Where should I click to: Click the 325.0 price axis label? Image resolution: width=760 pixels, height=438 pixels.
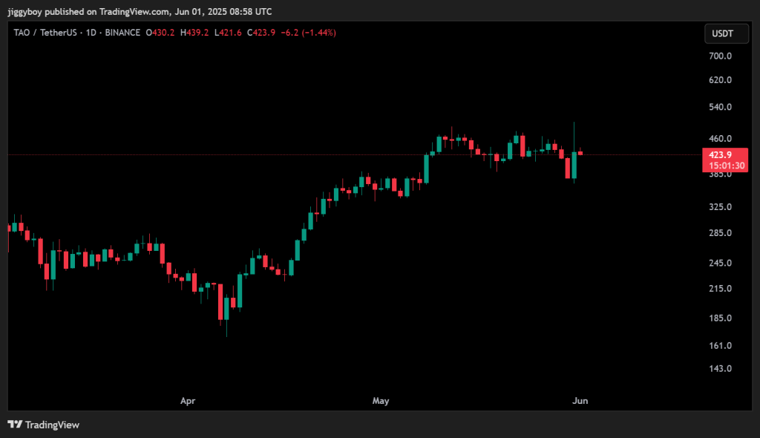[x=720, y=207]
